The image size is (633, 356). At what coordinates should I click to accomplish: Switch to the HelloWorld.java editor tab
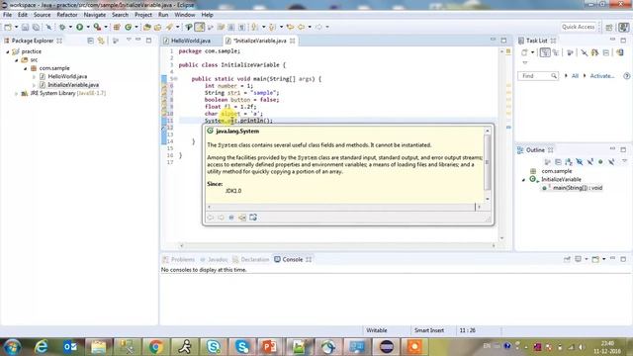coord(191,41)
